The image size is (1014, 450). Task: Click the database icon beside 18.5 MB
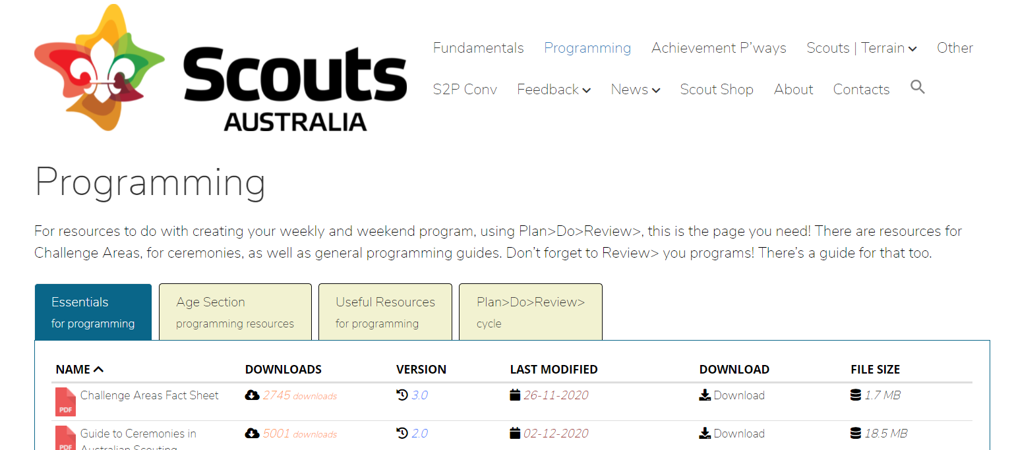854,433
